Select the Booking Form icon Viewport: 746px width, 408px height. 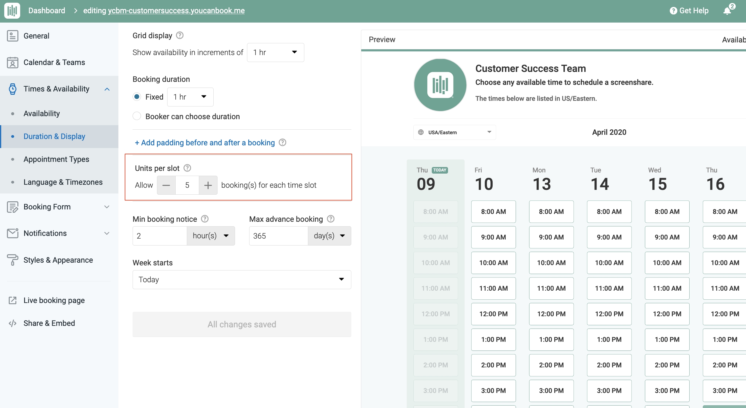[13, 206]
